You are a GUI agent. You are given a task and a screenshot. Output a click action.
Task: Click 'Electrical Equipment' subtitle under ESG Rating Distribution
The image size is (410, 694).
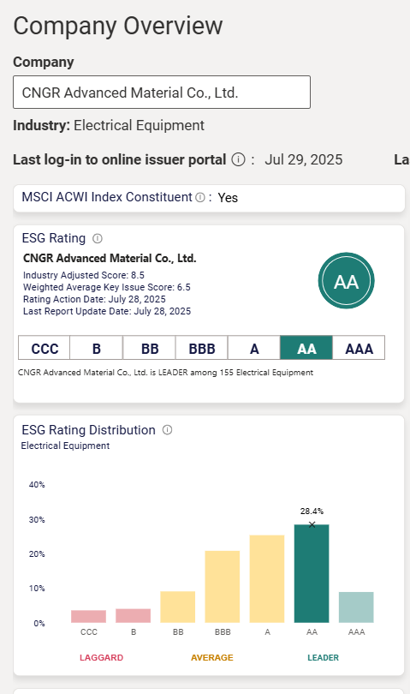coord(65,446)
